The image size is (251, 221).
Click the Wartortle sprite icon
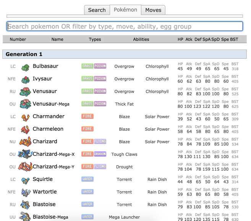26,192
